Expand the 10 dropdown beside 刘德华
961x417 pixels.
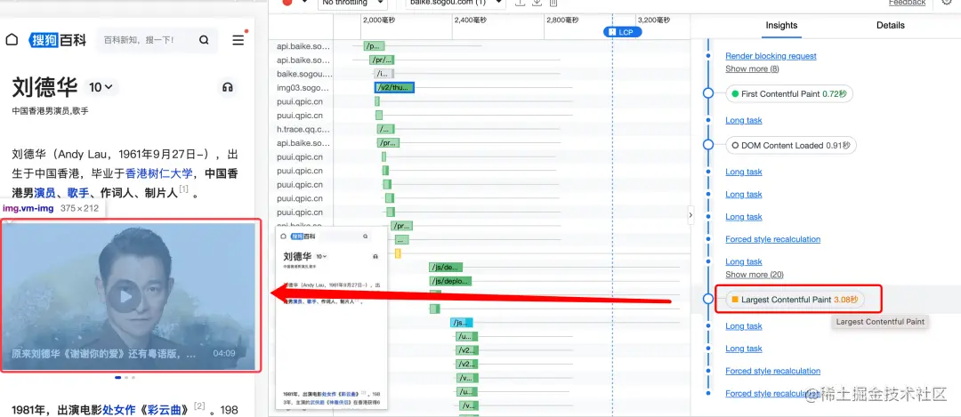[101, 87]
